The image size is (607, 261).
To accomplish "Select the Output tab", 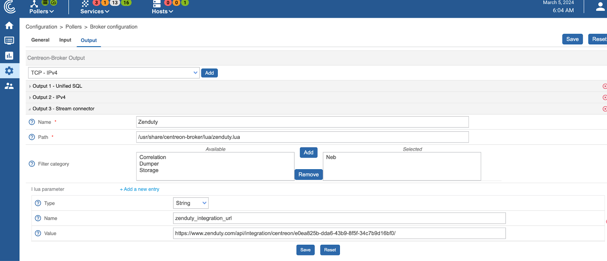I will click(x=89, y=40).
